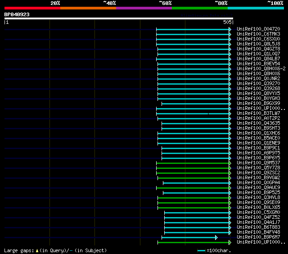Image resolution: width=288 pixels, height=254 pixels.
Task: Select the UniRef100_Q9SE09 label
Action: pyautogui.click(x=258, y=203)
